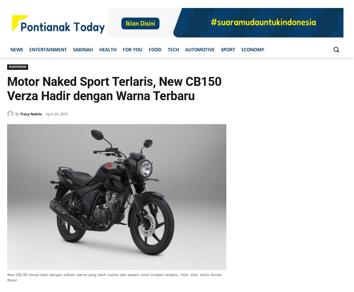Select the HEALTH menu item

(x=108, y=50)
